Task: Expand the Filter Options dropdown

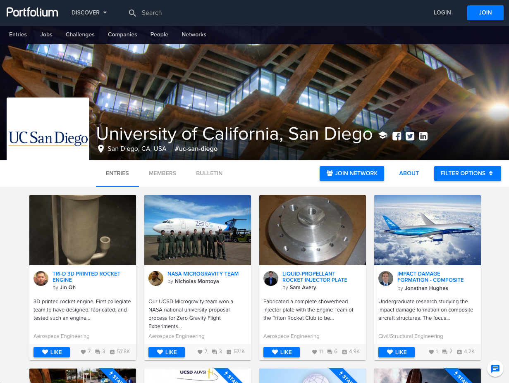Action: pos(467,174)
